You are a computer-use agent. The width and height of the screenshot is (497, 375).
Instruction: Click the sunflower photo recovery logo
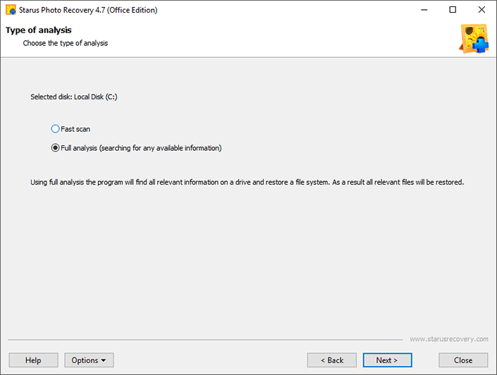474,39
